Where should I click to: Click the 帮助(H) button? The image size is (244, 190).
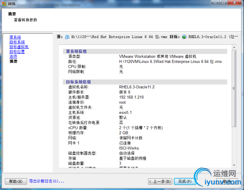[x=16, y=181]
